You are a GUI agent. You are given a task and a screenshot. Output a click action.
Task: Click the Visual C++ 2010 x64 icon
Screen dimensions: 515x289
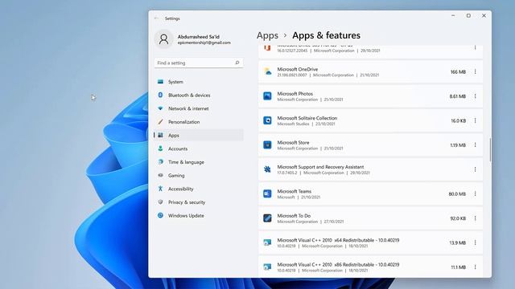click(267, 242)
